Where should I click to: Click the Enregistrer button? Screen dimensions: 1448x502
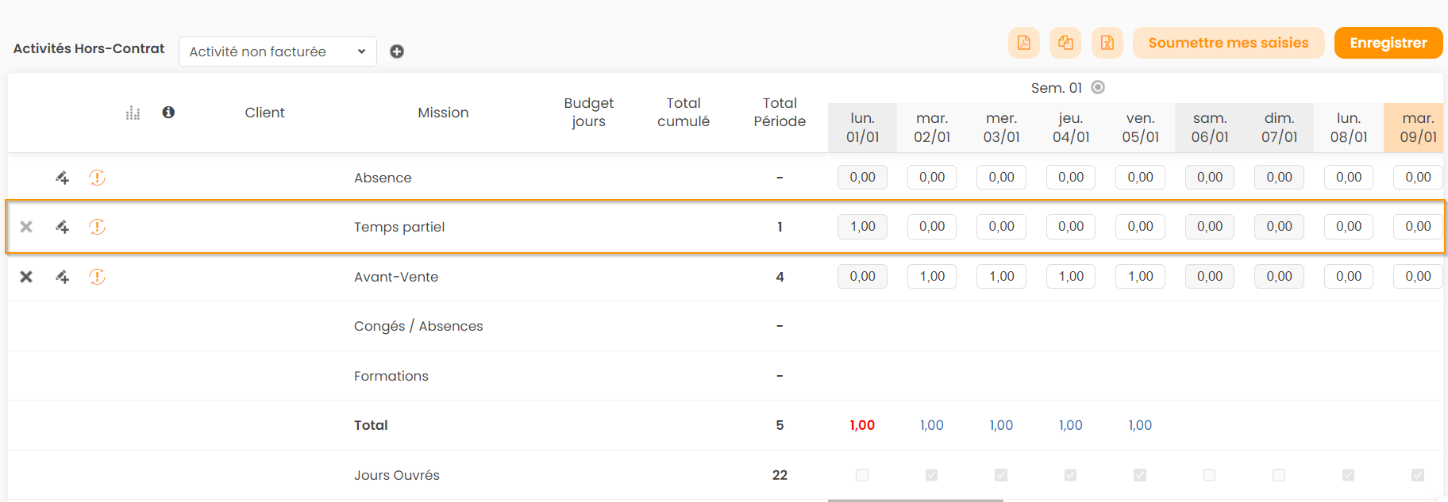(x=1388, y=43)
